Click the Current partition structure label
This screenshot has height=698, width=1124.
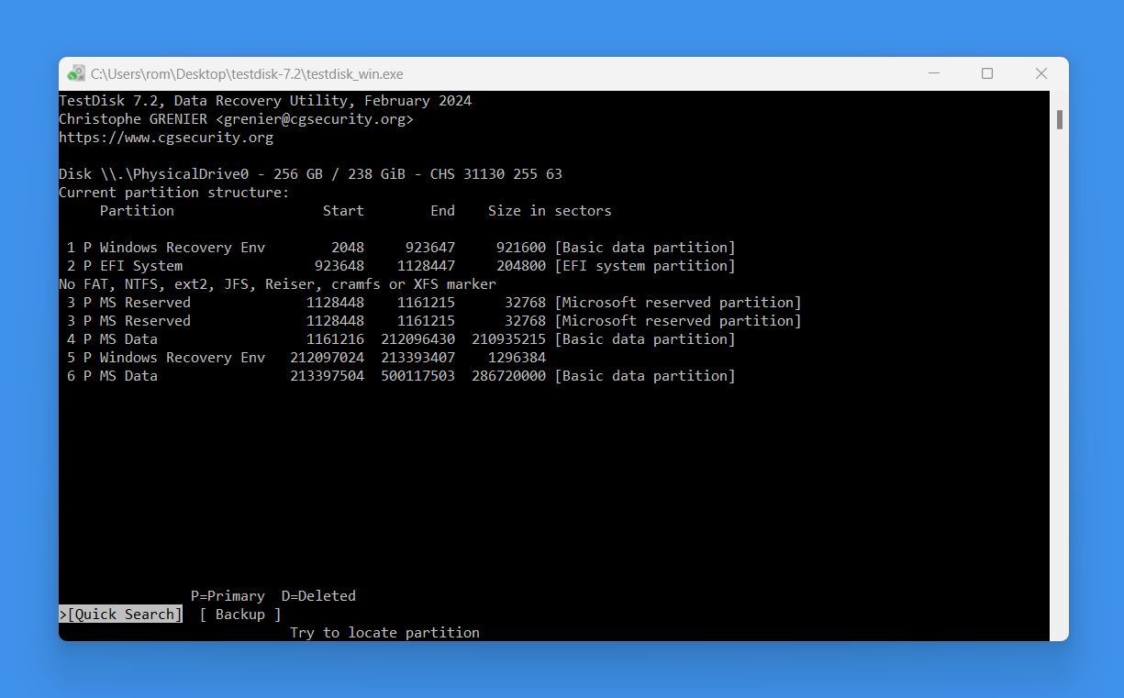point(174,193)
